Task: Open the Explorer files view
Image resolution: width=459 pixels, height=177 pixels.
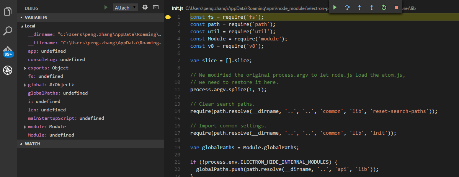Action: pyautogui.click(x=8, y=11)
